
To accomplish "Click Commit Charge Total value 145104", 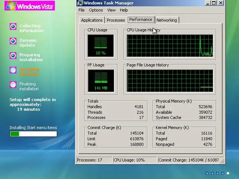I will (137, 133).
